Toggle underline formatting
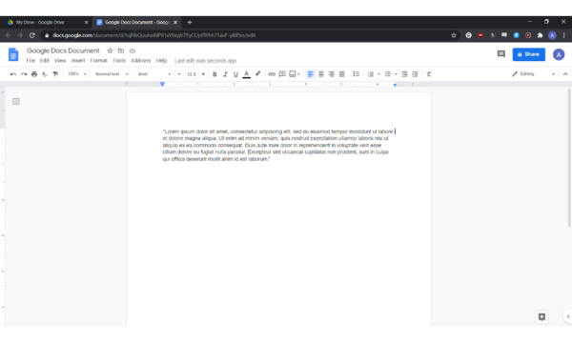This screenshot has height=343, width=572. click(235, 74)
